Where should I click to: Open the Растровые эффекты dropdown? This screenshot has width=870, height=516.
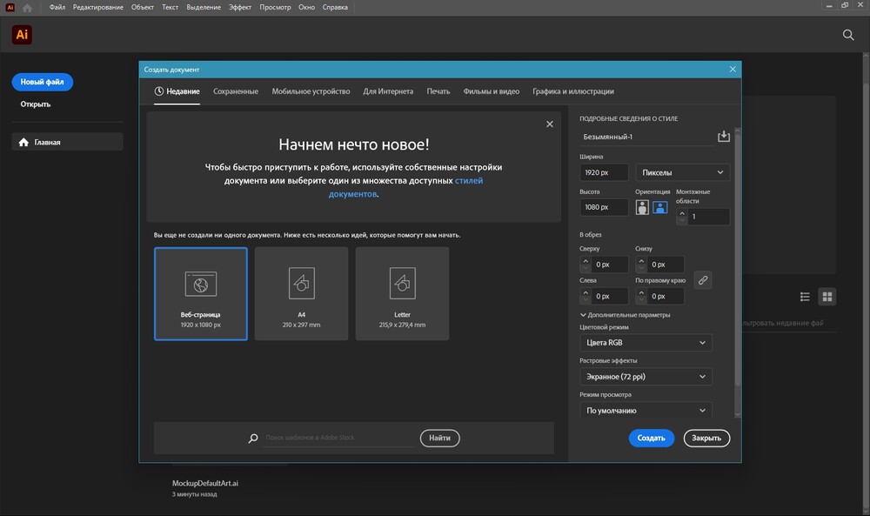646,377
